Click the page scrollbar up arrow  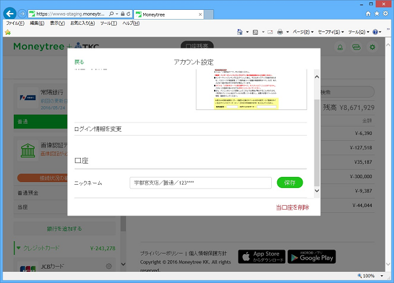[388, 45]
